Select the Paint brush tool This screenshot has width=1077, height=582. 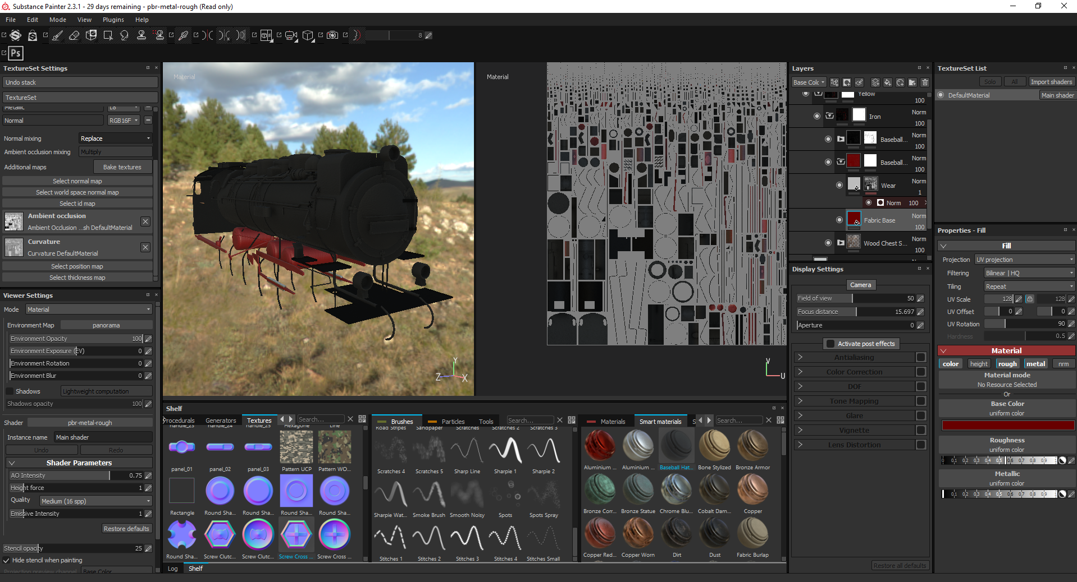(x=57, y=35)
